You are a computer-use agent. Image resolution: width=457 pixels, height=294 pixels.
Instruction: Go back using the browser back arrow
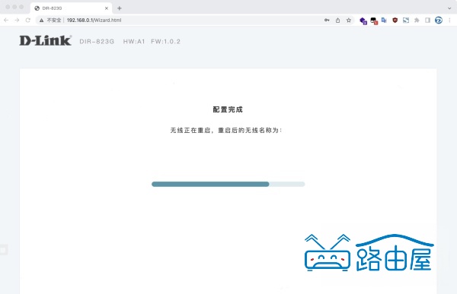point(6,20)
